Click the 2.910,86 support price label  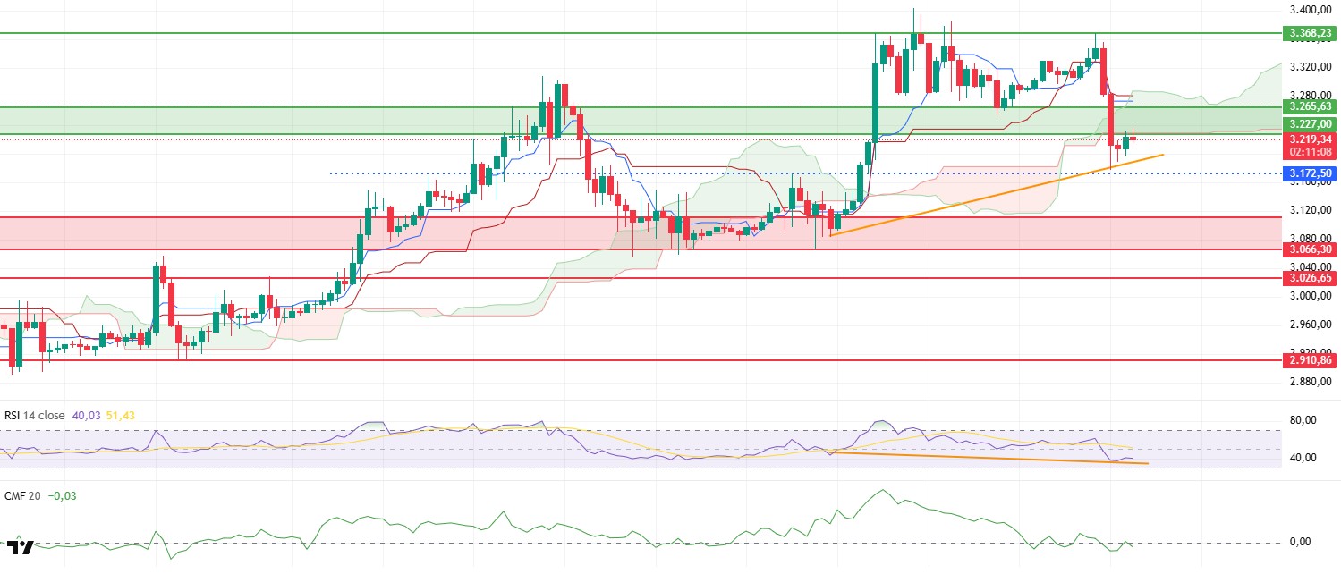1309,360
